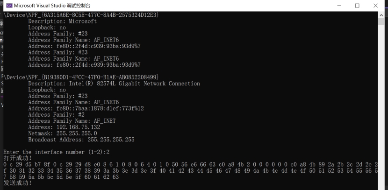Viewport: 388px width, 190px height.
Task: Click the Intel 82574L Gigabit description line
Action: (114, 84)
